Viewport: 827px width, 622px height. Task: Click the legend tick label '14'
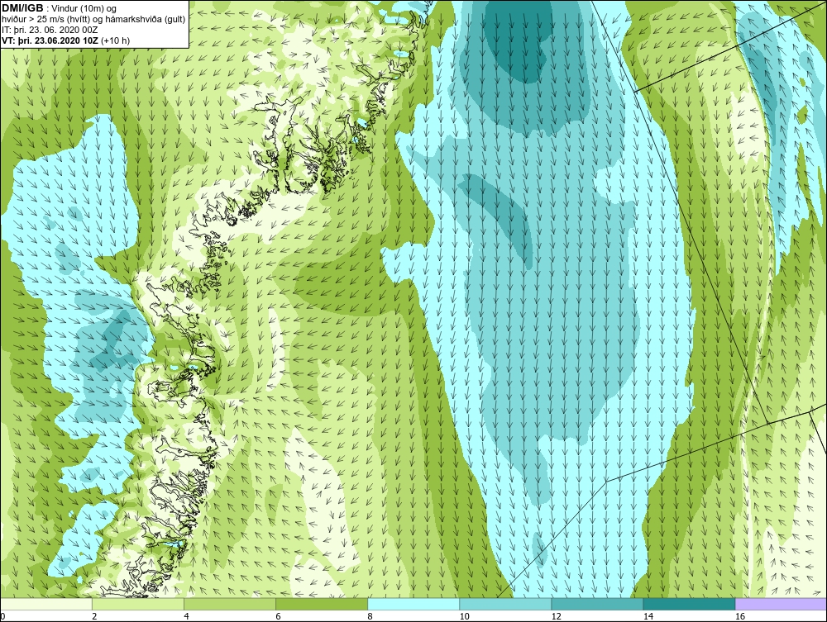pyautogui.click(x=648, y=616)
